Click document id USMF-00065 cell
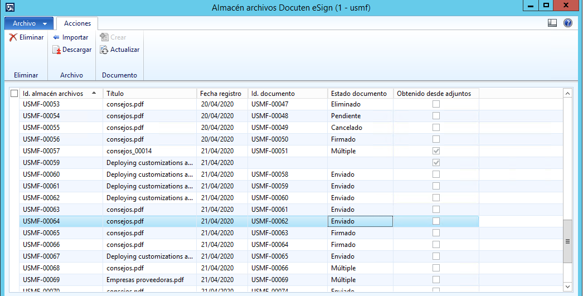The height and width of the screenshot is (296, 583). (288, 256)
